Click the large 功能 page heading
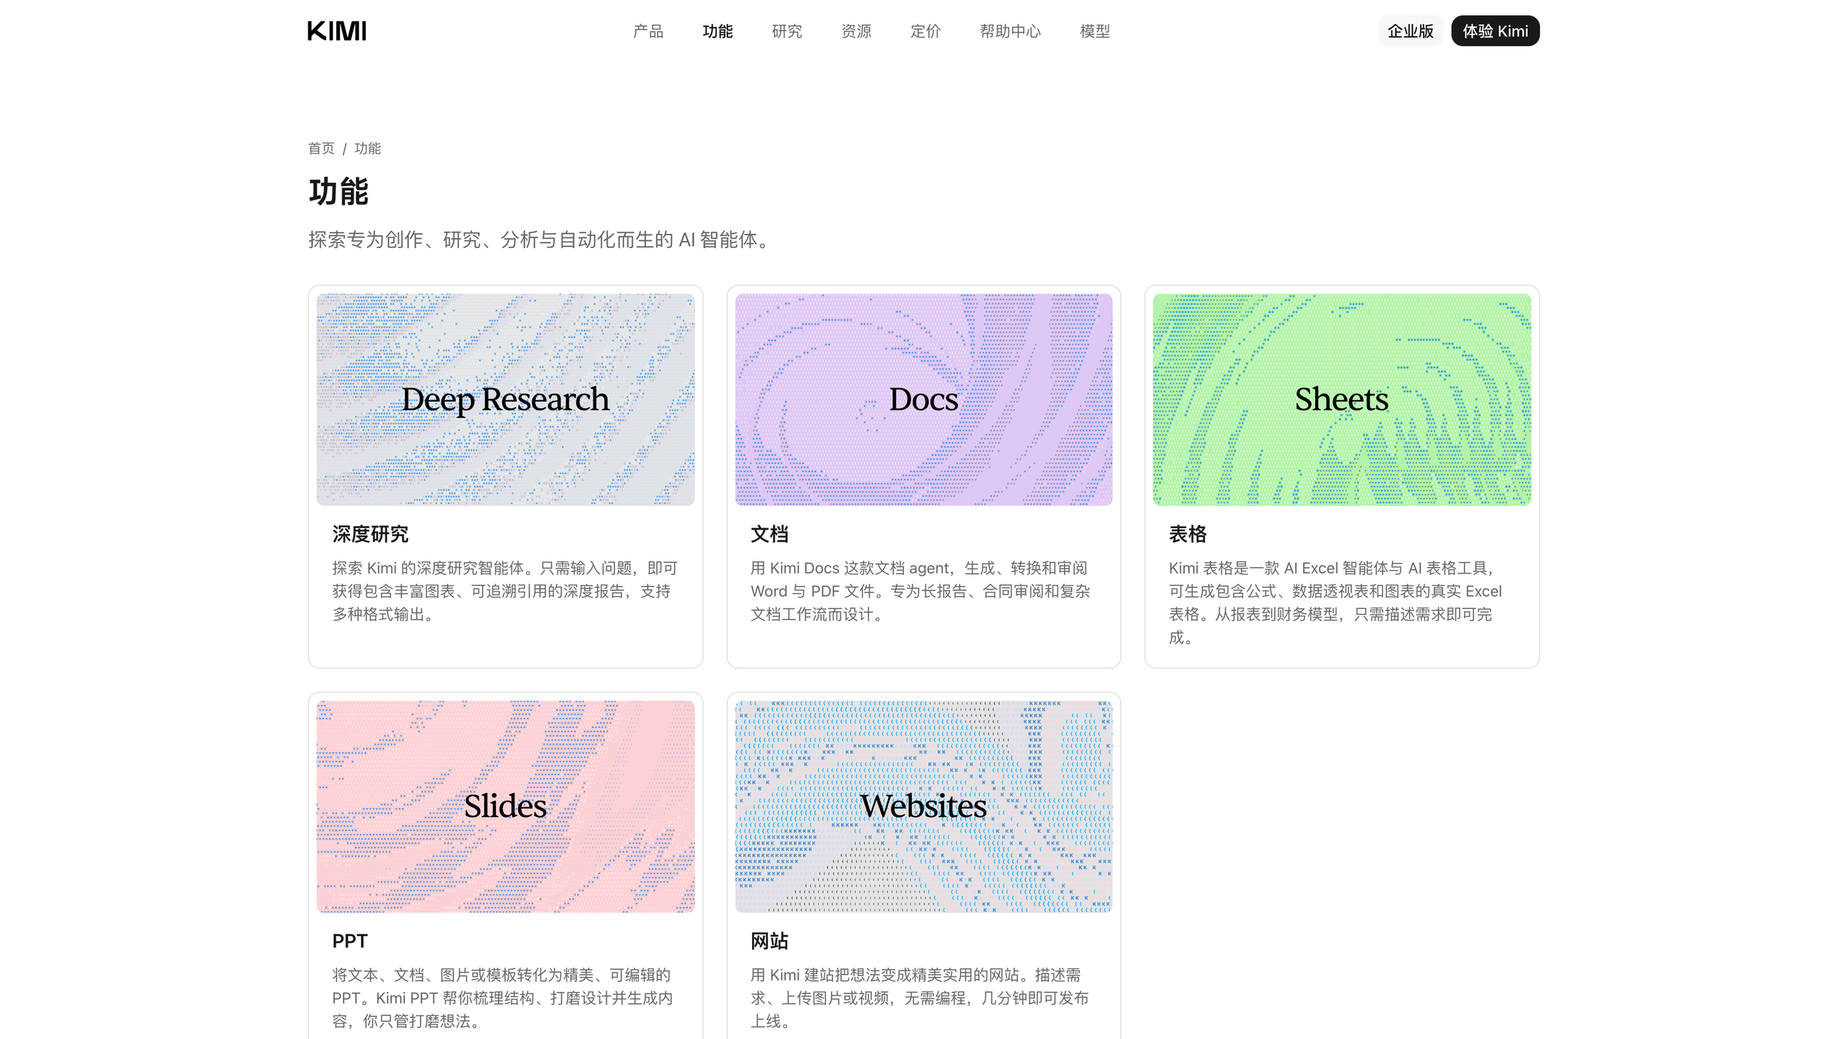1848x1039 pixels. point(339,192)
